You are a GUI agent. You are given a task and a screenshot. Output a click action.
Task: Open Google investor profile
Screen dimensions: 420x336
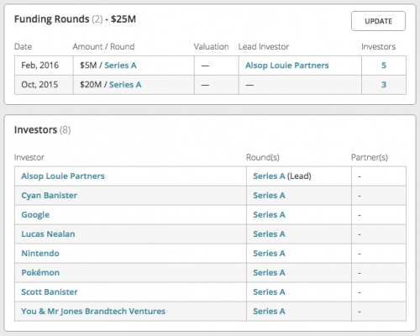click(35, 215)
